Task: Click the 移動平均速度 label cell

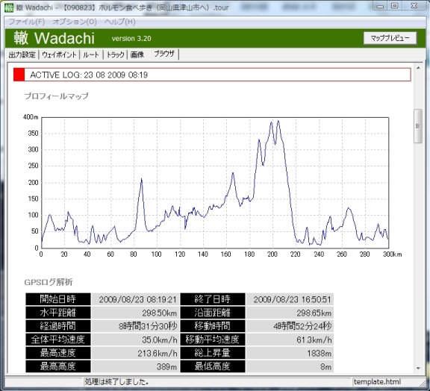Action: (213, 340)
